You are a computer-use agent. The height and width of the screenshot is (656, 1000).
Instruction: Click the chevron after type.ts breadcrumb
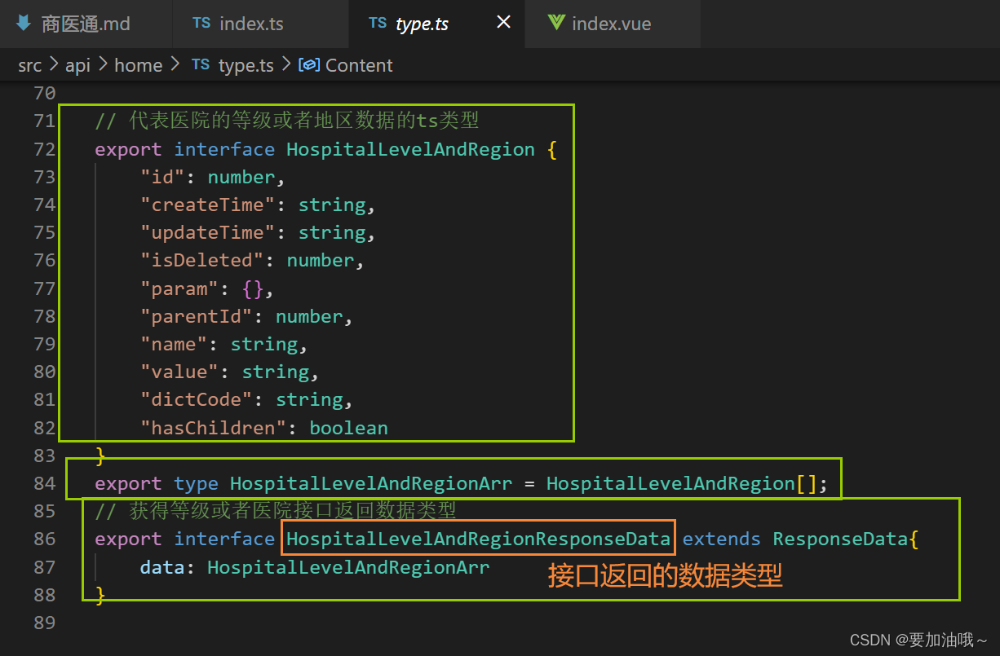(x=284, y=65)
